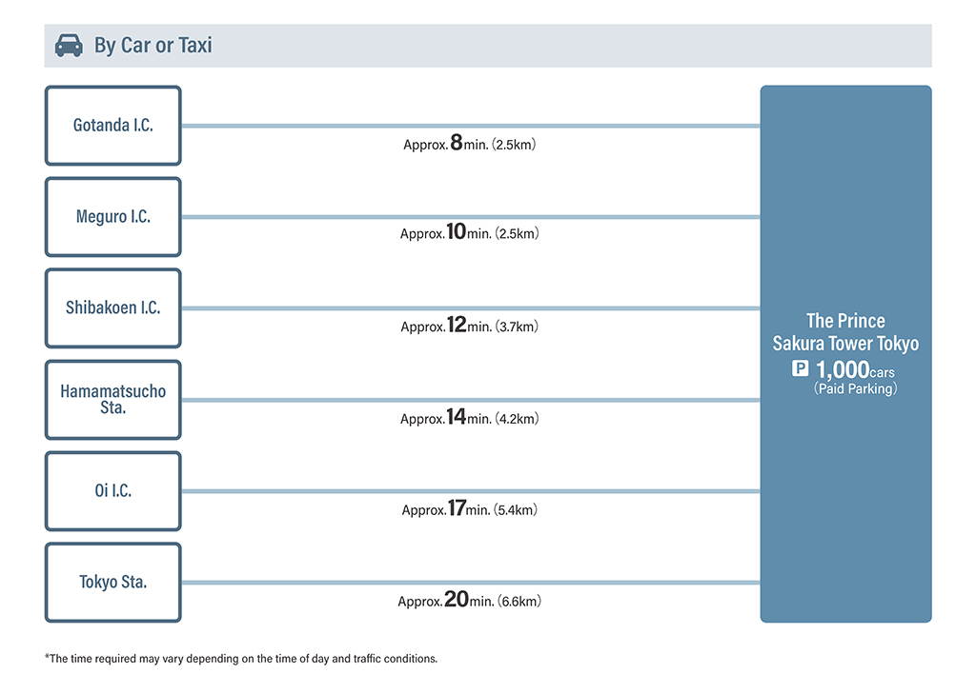
Task: Click the car icon in header
Action: tap(69, 46)
